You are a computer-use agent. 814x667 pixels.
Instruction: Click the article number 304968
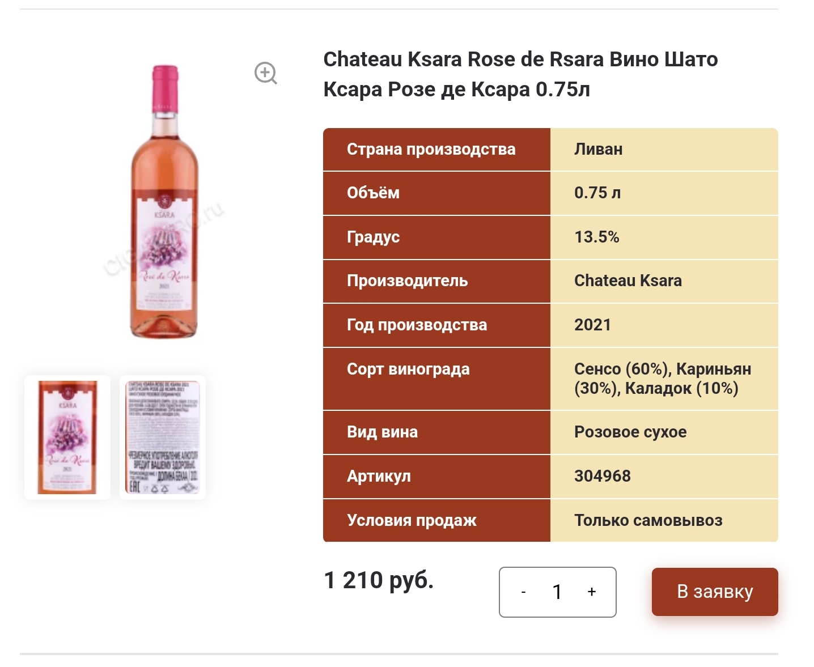click(602, 476)
